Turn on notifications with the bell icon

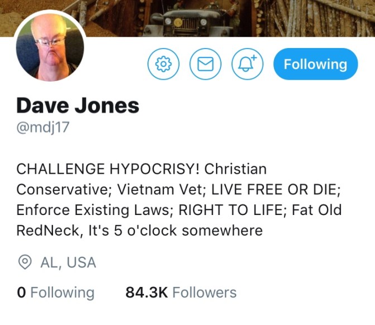(247, 64)
